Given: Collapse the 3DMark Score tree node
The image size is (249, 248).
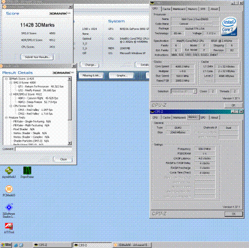Looking at the screenshot, I should tap(6, 79).
